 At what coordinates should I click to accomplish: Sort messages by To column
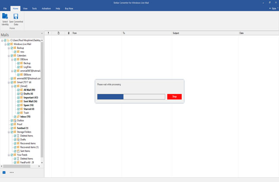(147, 33)
